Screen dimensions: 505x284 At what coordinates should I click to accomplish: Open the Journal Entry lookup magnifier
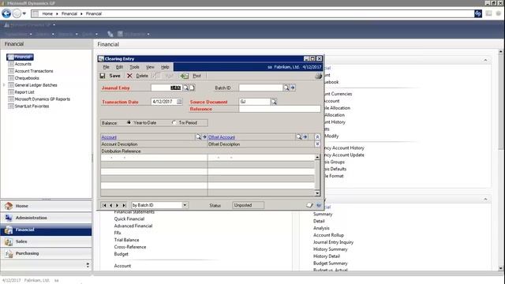186,88
